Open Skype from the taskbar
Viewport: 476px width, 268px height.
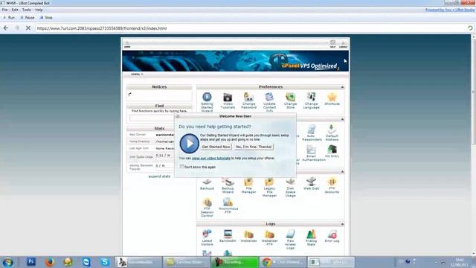coord(105,261)
